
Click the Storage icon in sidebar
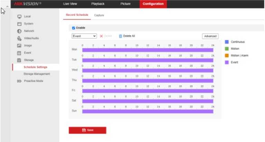tap(20, 60)
